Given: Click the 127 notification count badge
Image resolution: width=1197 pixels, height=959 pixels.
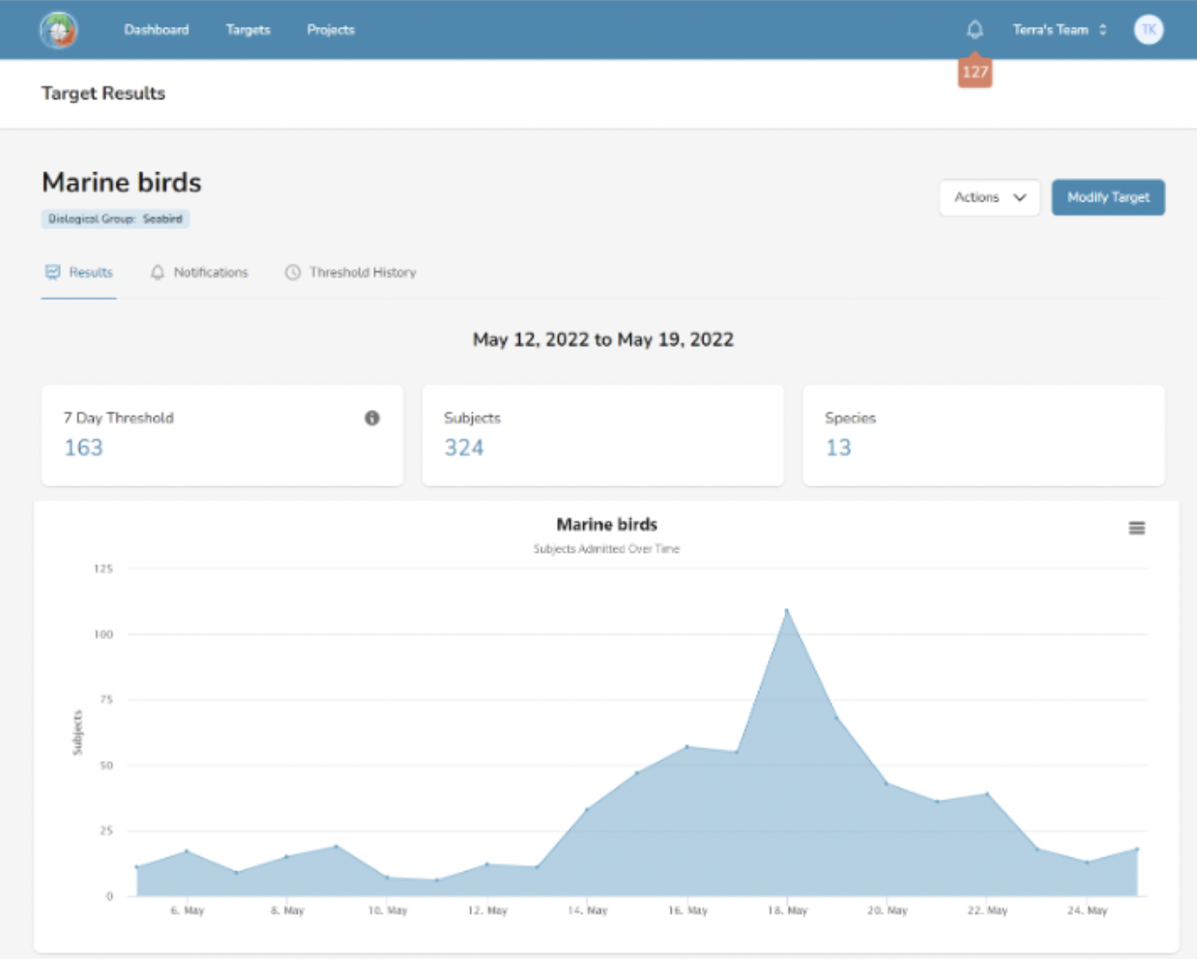Looking at the screenshot, I should point(975,73).
